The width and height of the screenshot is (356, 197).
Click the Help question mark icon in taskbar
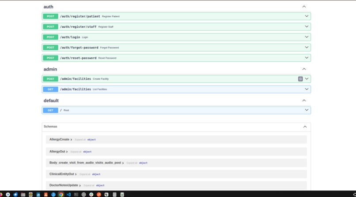pyautogui.click(x=53, y=194)
